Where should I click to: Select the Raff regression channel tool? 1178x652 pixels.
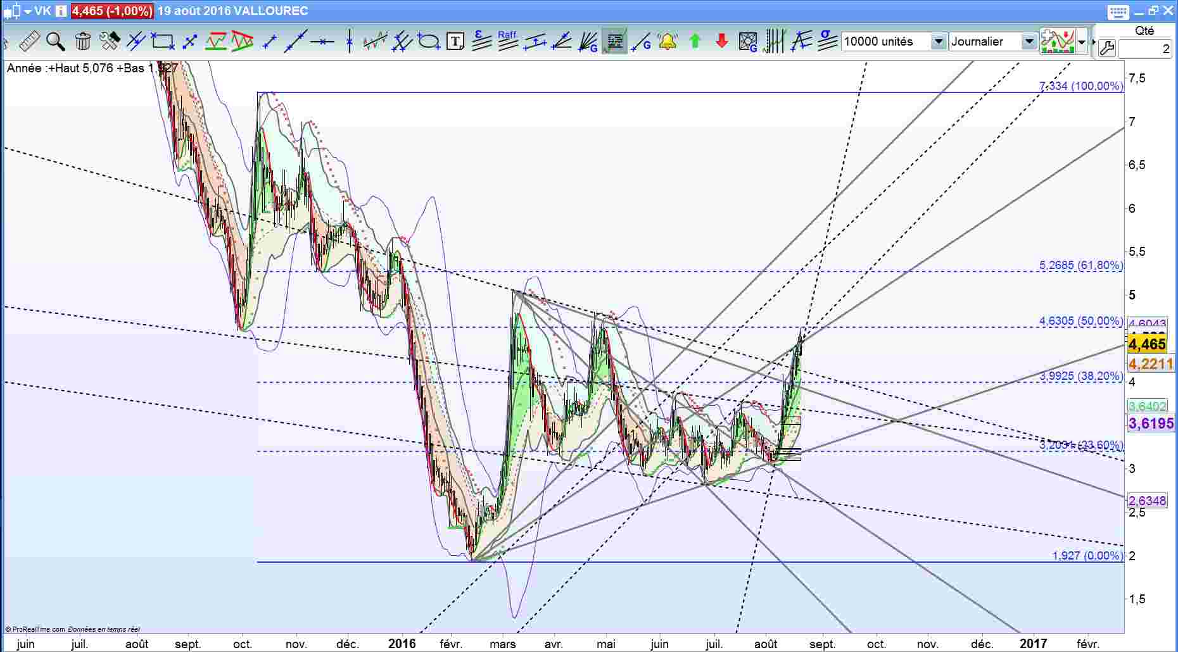coord(508,42)
